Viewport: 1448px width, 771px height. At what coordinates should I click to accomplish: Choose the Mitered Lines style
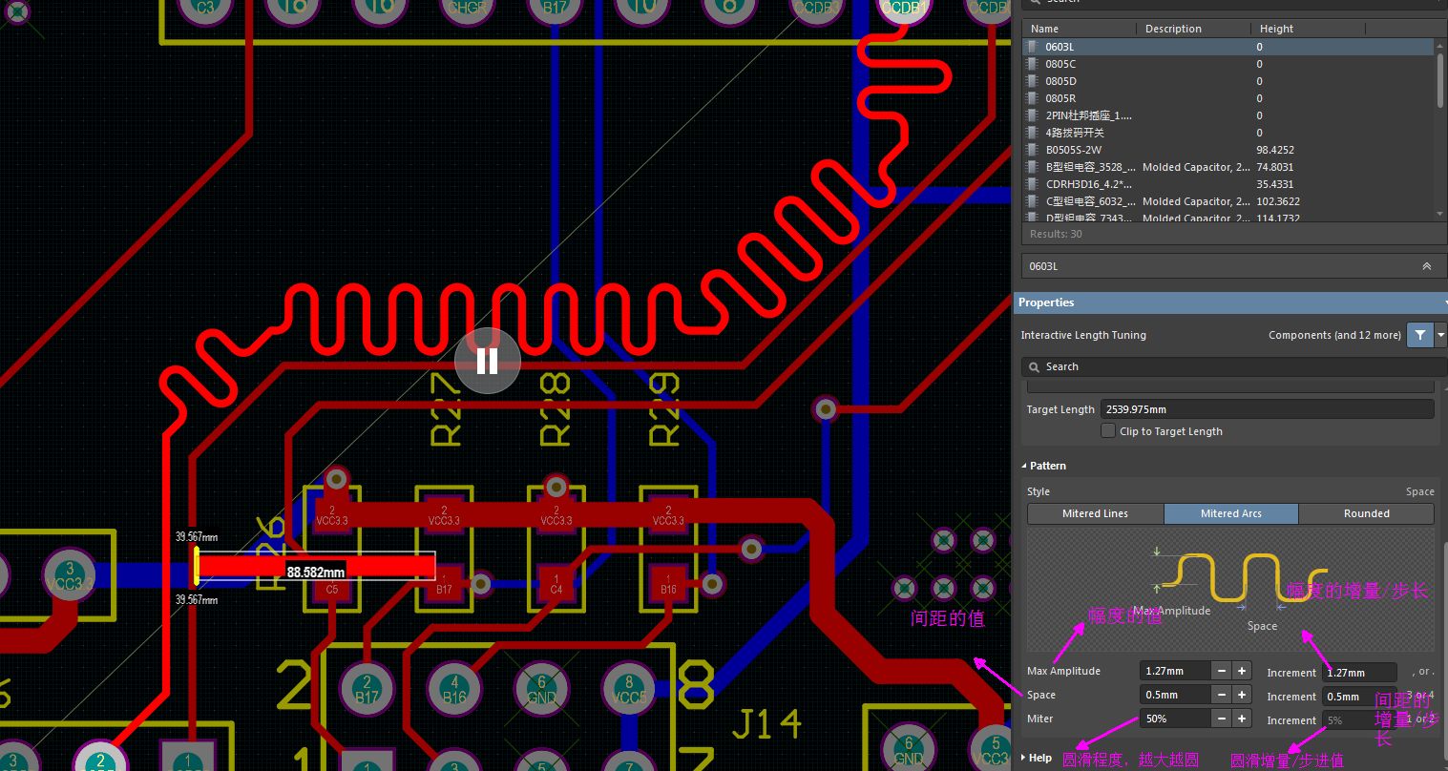click(x=1095, y=513)
